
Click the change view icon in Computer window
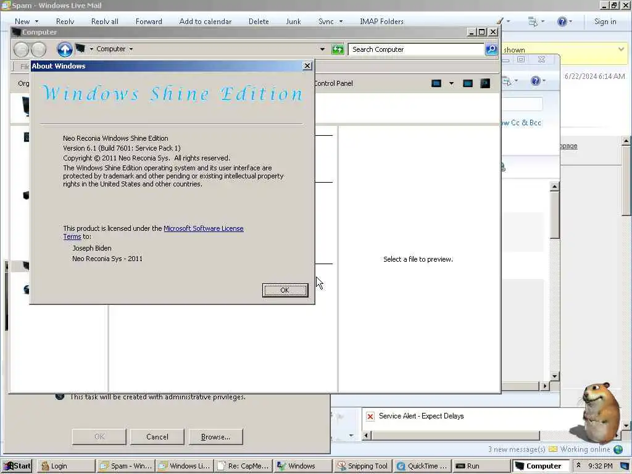point(436,83)
